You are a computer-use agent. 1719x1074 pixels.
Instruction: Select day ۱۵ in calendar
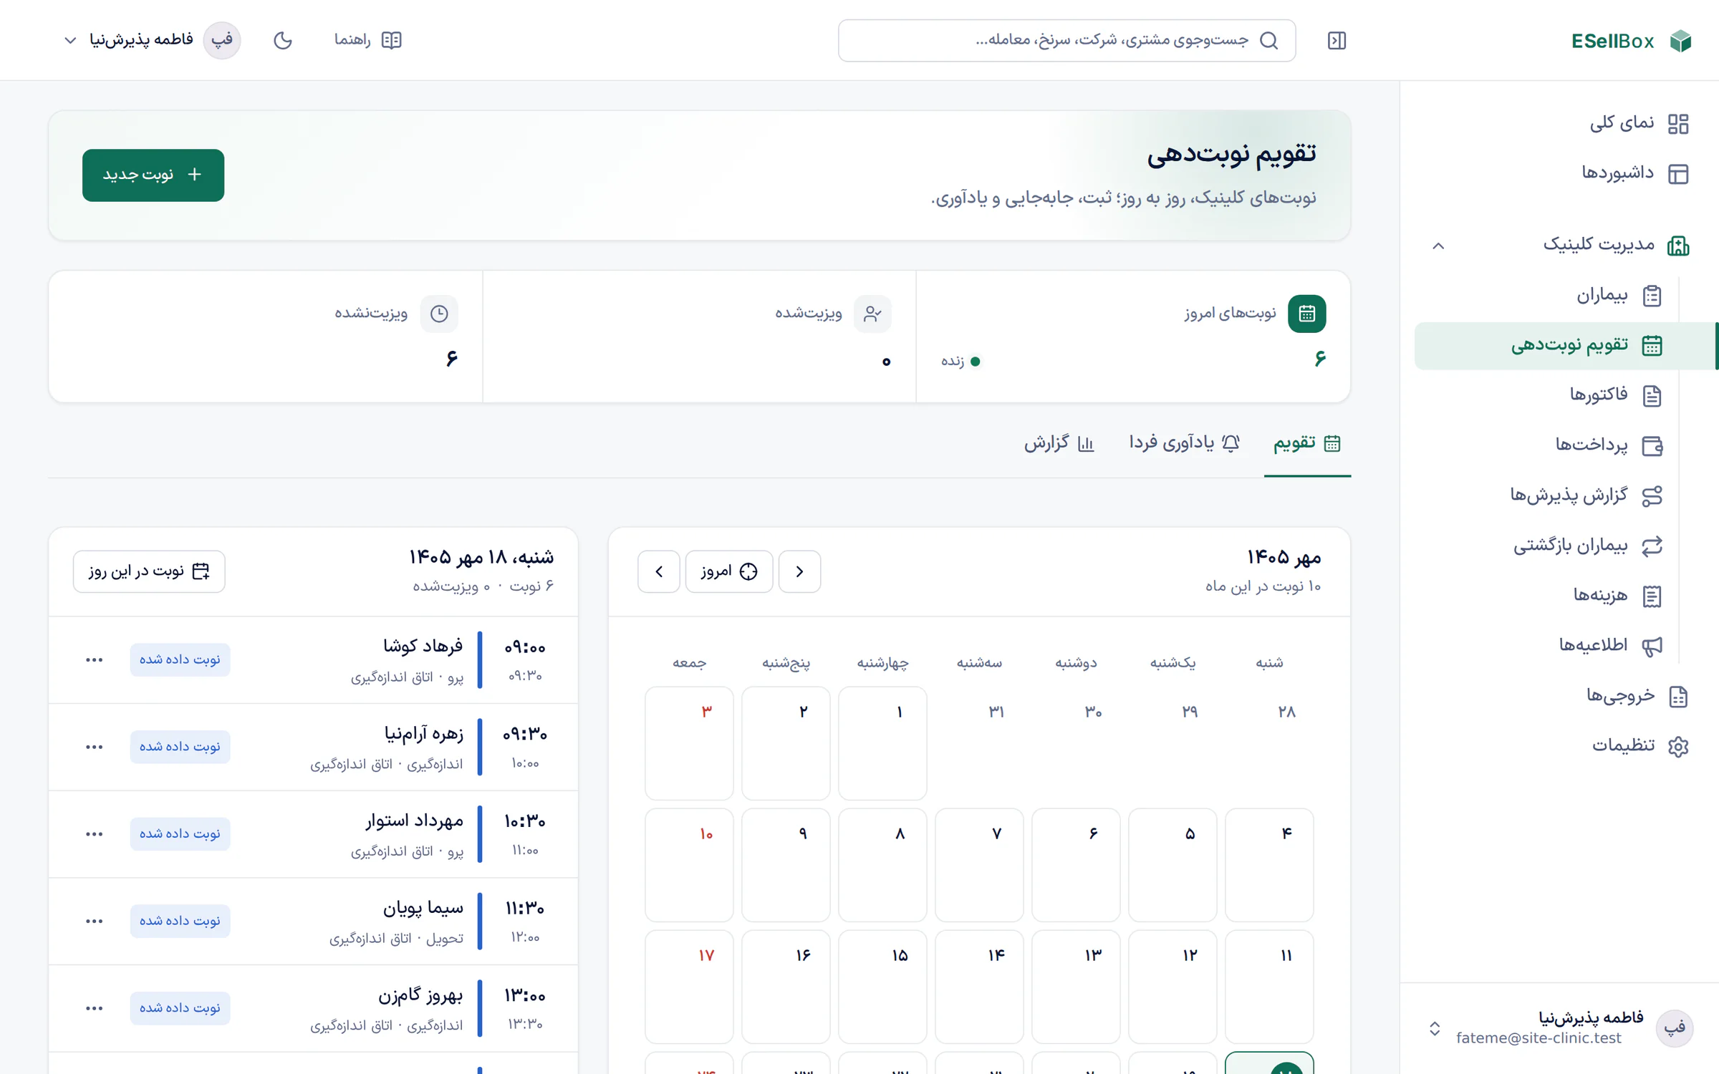[x=882, y=987]
